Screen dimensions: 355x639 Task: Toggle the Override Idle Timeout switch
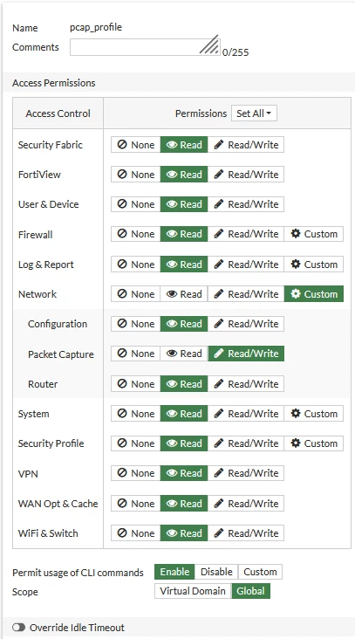(x=18, y=627)
